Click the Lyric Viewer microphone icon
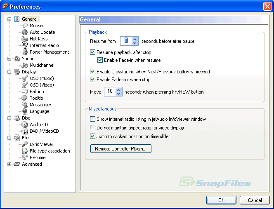 coord(25,144)
